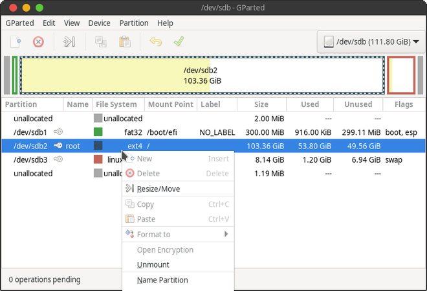Open the GParted menu
Screen dimensions: 427x291
point(19,23)
